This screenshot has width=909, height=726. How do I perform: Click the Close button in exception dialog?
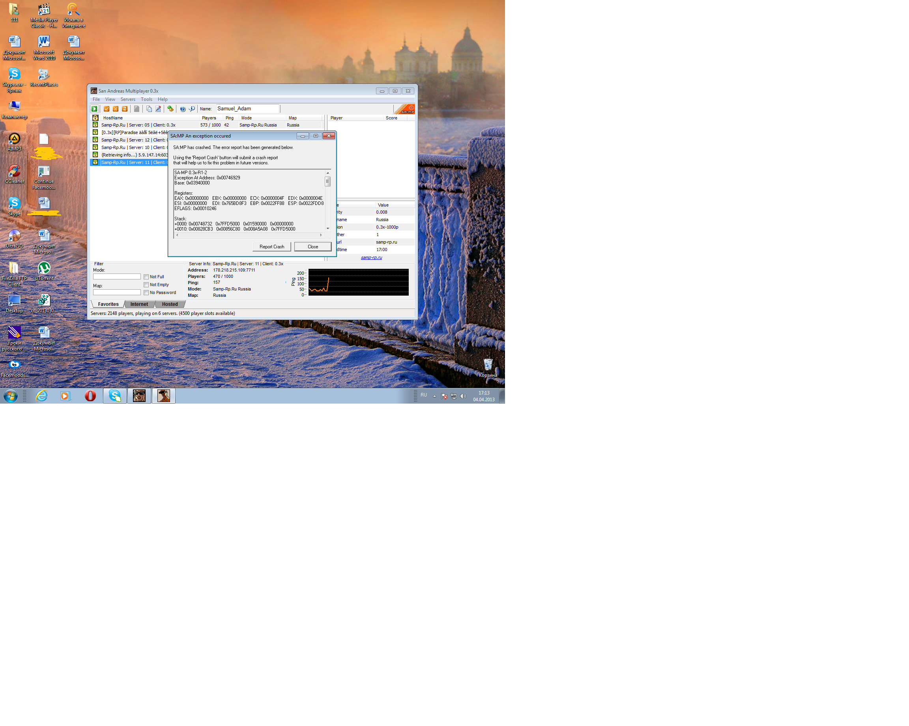(x=313, y=247)
